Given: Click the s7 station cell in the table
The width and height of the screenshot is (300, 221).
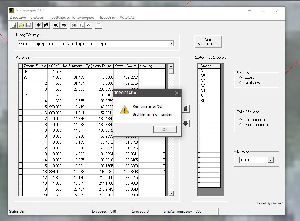Looking at the screenshot, I should 35,95.
